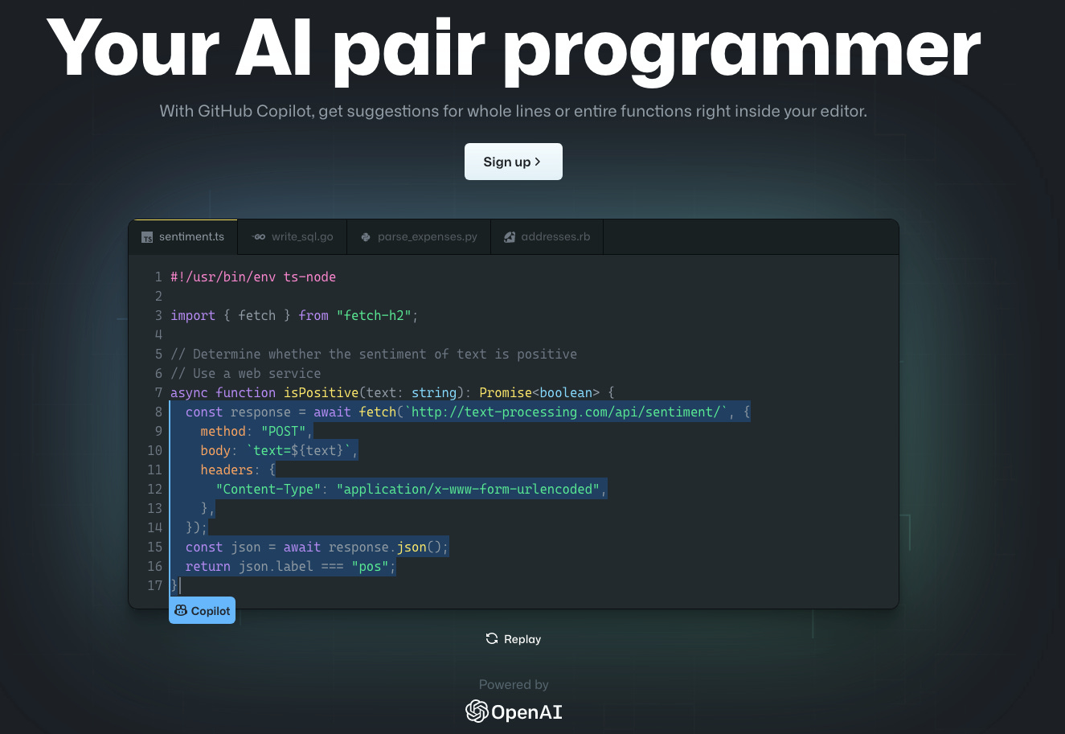Switch to the sentiment.ts tab
Image resolution: width=1065 pixels, height=734 pixels.
(x=183, y=237)
